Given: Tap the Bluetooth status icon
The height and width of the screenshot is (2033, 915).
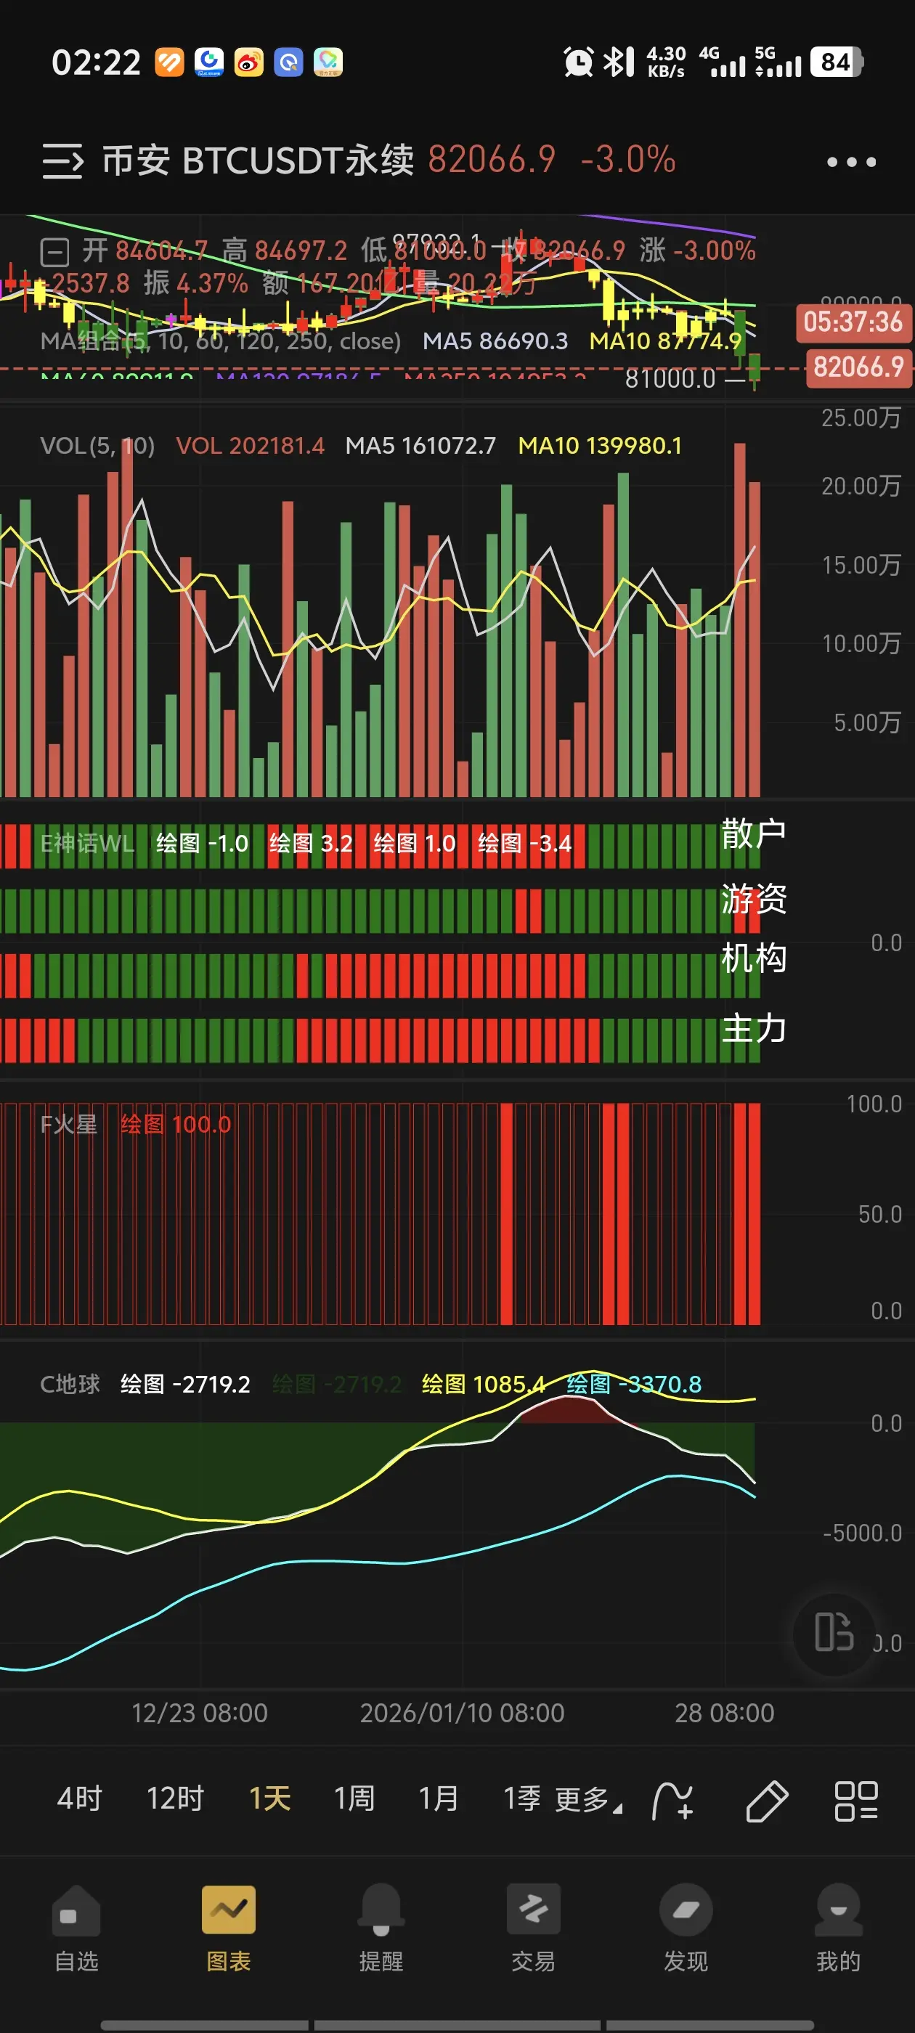Looking at the screenshot, I should pos(618,62).
